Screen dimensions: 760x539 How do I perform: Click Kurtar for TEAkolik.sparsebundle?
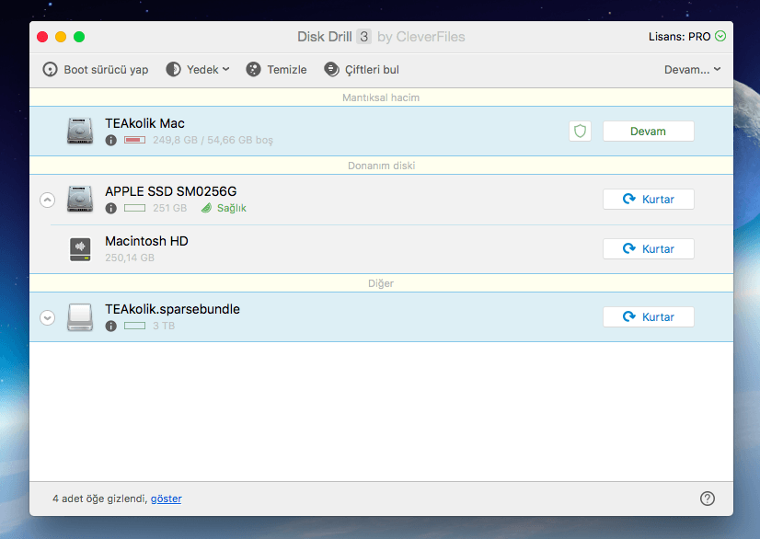click(x=648, y=316)
